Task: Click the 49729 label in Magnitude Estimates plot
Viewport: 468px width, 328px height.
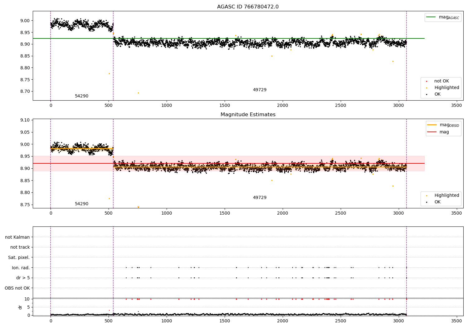Action: (x=260, y=198)
